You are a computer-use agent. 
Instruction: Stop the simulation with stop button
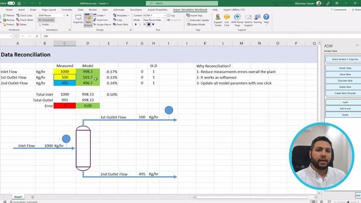(x=149, y=24)
